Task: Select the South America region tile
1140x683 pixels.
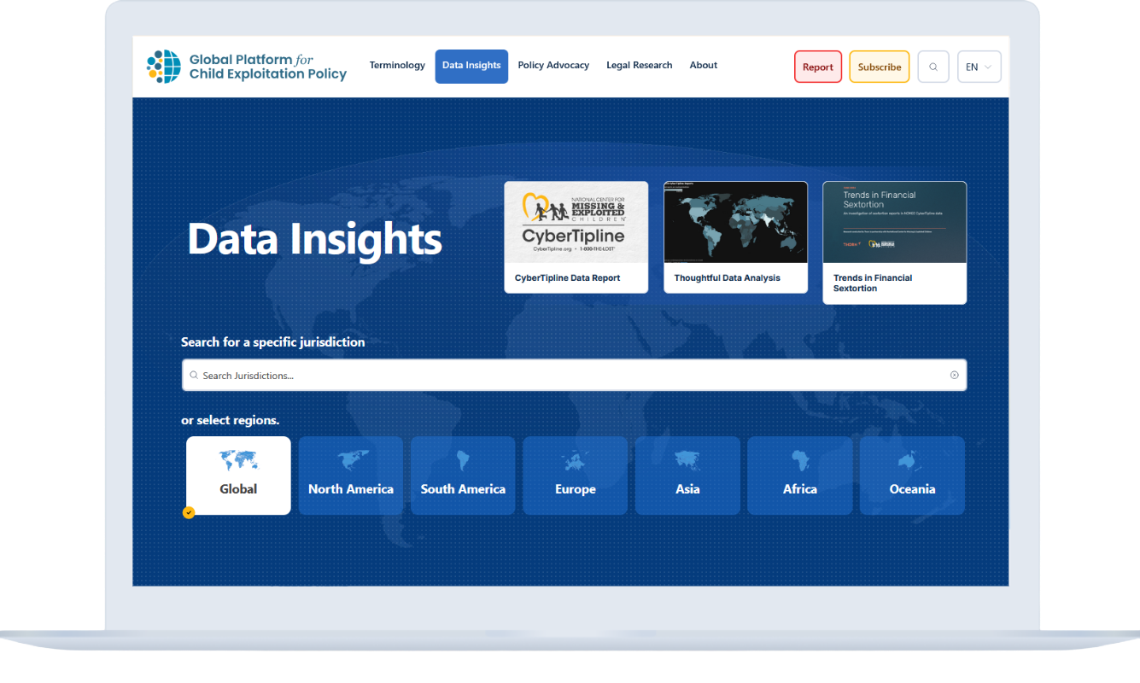Action: [x=463, y=476]
